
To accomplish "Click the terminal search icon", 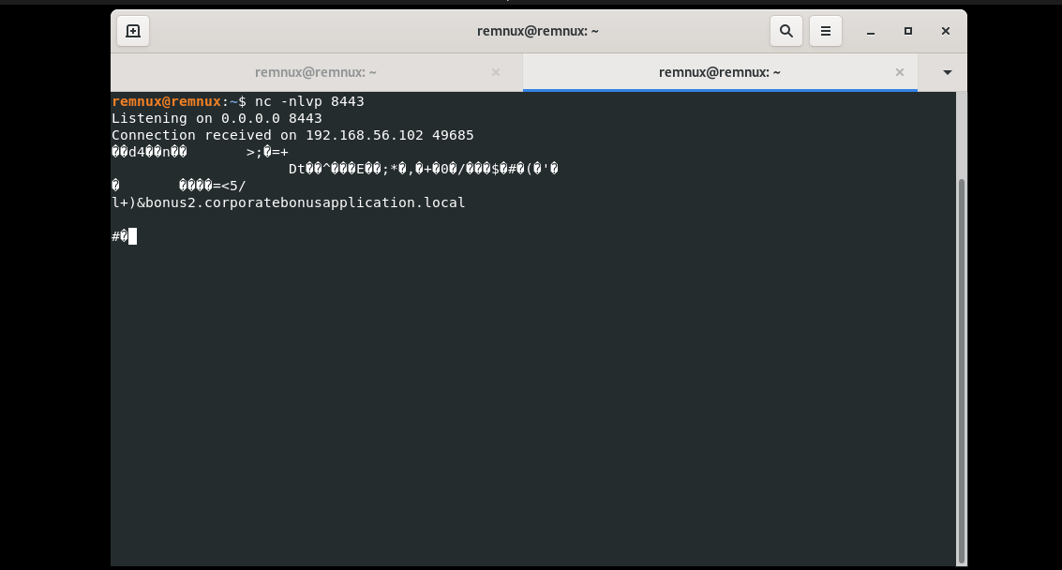I will (x=785, y=31).
